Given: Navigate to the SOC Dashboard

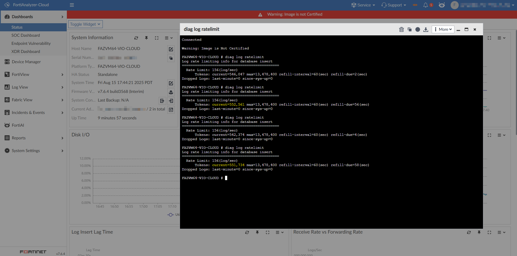Looking at the screenshot, I should click(26, 35).
